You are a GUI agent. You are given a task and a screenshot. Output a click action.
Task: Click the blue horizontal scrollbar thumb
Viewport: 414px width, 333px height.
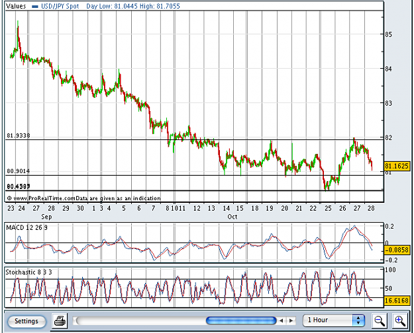241,320
